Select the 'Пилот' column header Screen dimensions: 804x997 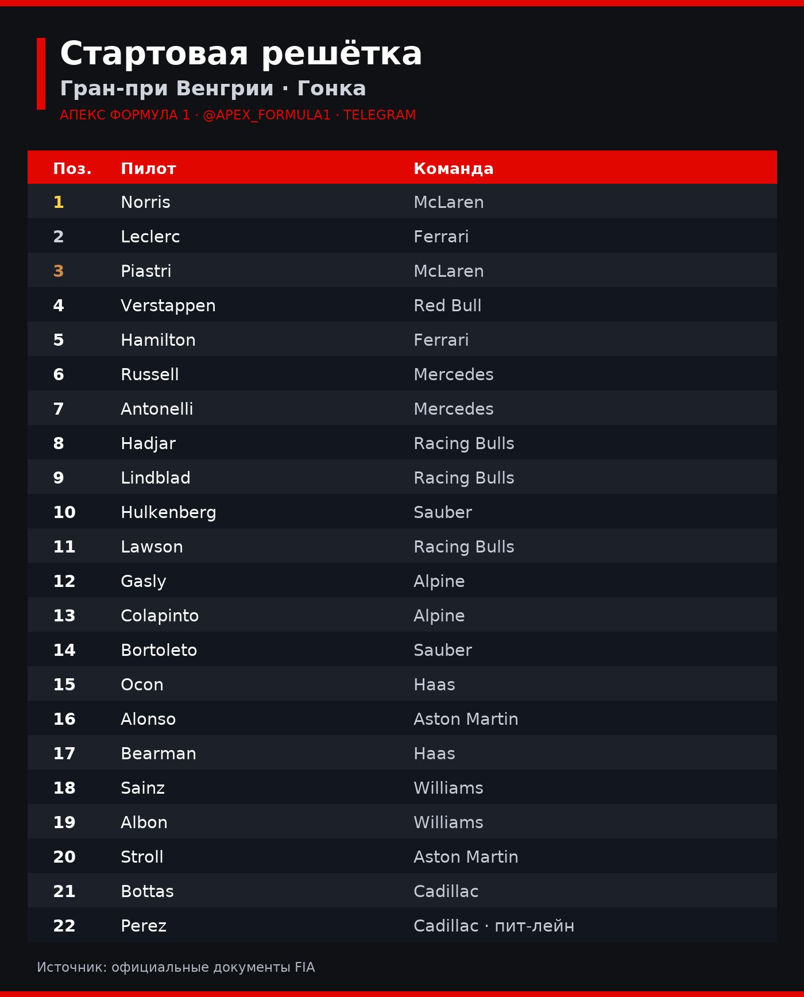pyautogui.click(x=148, y=168)
